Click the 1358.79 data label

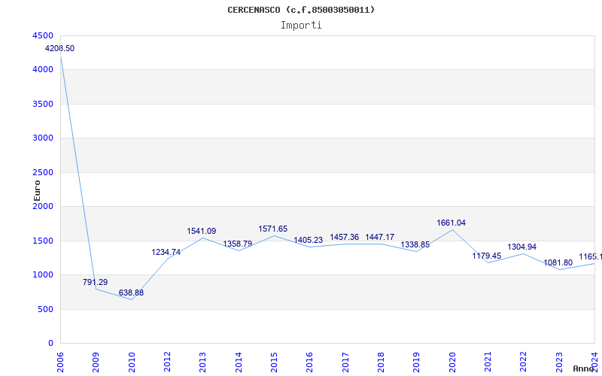click(x=238, y=244)
